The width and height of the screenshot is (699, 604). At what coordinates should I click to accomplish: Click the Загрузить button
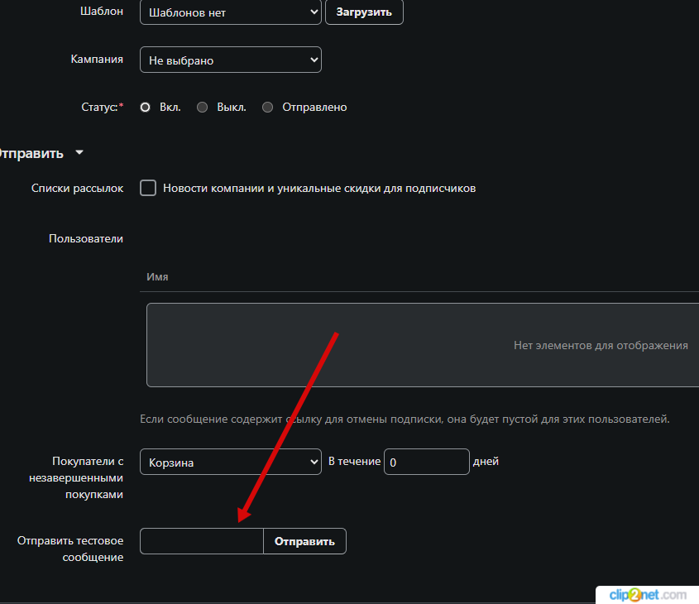(x=364, y=12)
